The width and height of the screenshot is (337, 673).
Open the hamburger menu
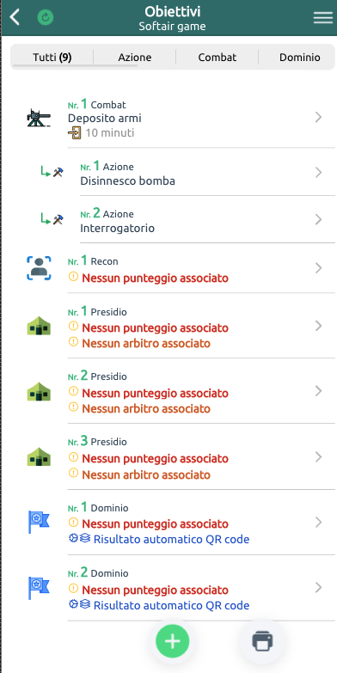(x=323, y=17)
